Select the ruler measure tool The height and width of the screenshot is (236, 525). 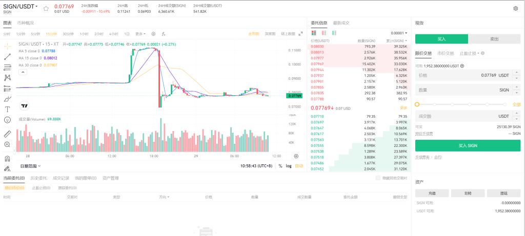[x=8, y=134]
